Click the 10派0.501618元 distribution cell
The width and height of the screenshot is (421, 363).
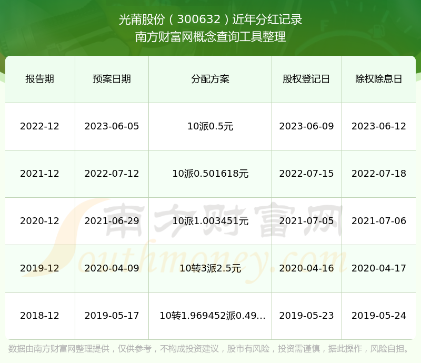pos(210,174)
